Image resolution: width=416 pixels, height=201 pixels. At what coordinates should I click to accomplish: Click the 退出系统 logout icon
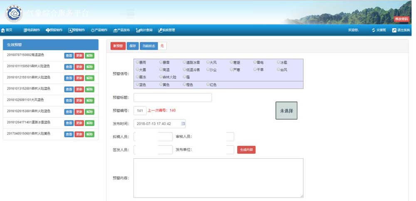click(394, 30)
